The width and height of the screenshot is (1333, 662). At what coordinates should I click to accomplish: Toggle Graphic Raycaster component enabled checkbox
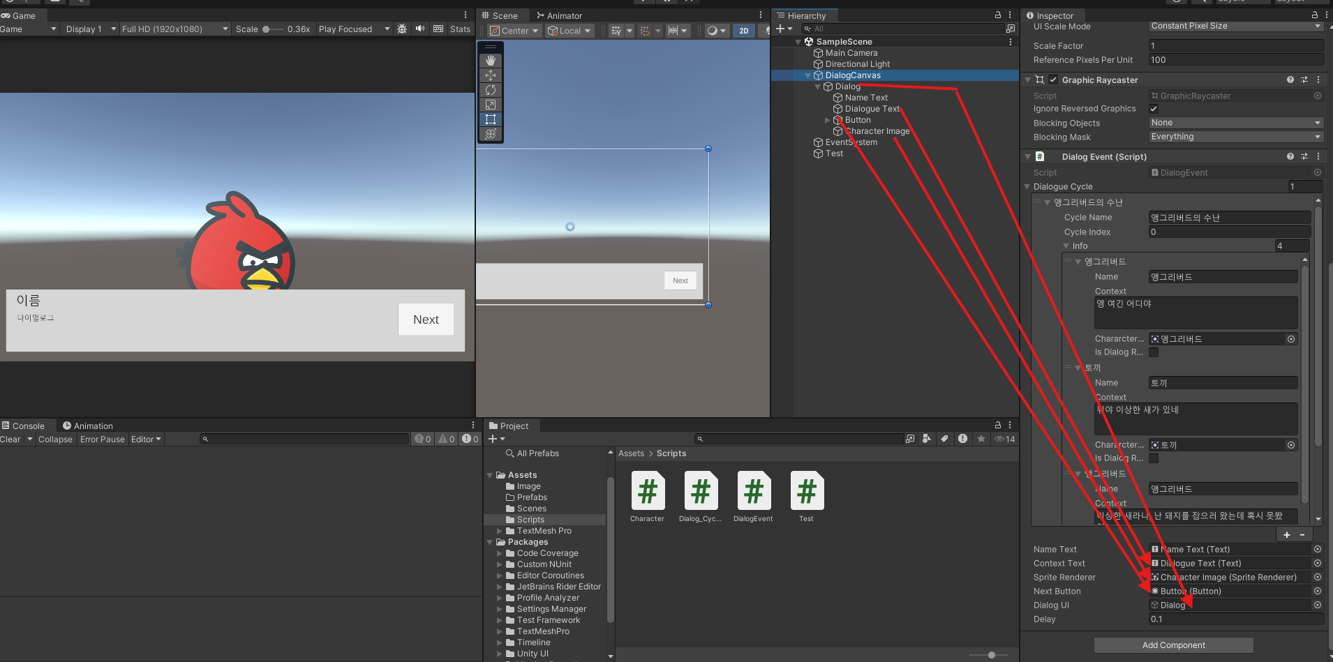1053,80
